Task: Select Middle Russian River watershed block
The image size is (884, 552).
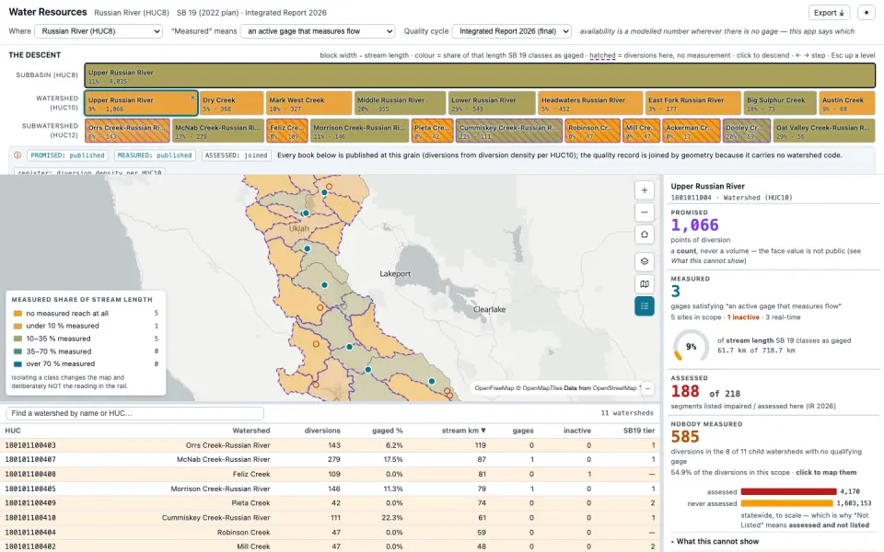Action: [400, 104]
